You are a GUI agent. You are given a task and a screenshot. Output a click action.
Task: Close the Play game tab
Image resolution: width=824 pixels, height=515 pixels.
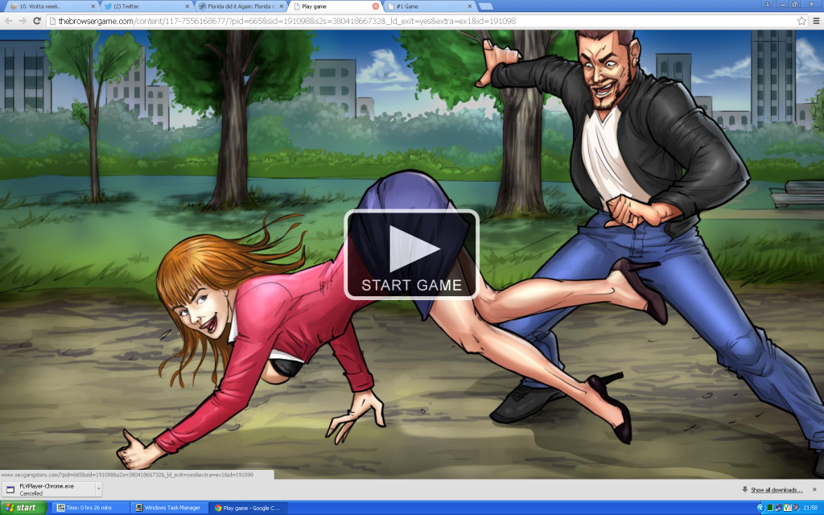tap(375, 6)
